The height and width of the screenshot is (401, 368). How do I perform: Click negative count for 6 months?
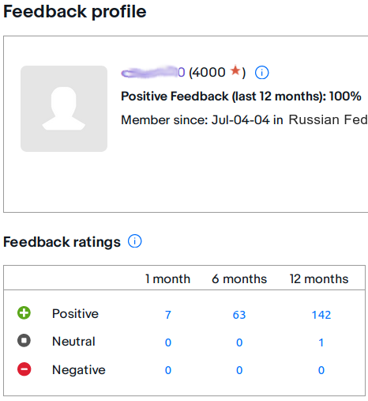click(x=239, y=370)
